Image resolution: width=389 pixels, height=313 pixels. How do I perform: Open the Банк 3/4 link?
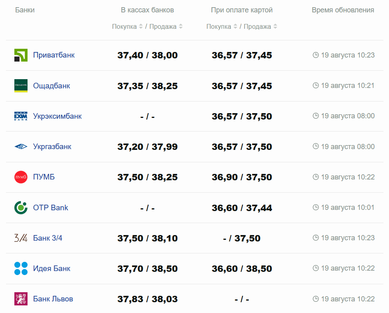48,238
